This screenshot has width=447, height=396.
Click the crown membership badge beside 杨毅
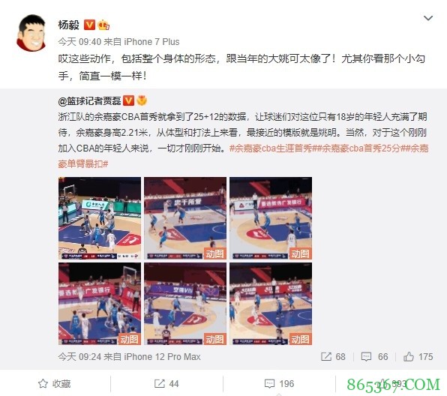(103, 25)
